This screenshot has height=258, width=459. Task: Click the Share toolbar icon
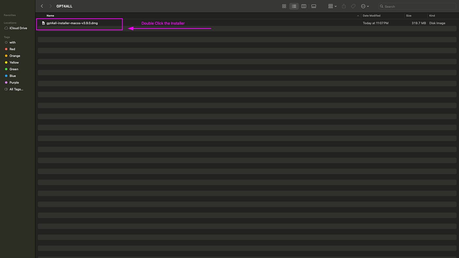344,6
